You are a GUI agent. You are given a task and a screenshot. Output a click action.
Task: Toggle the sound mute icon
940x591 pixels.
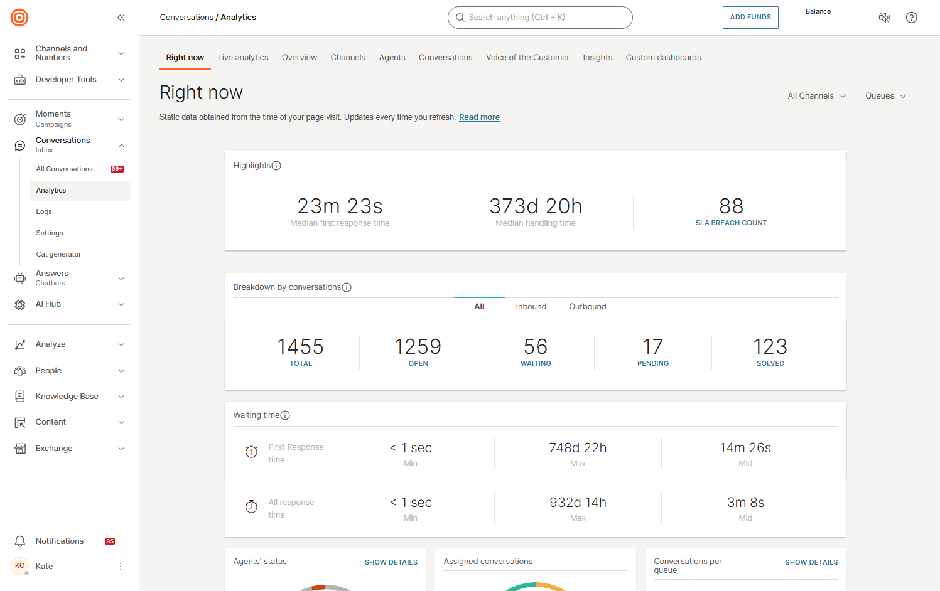pos(884,18)
